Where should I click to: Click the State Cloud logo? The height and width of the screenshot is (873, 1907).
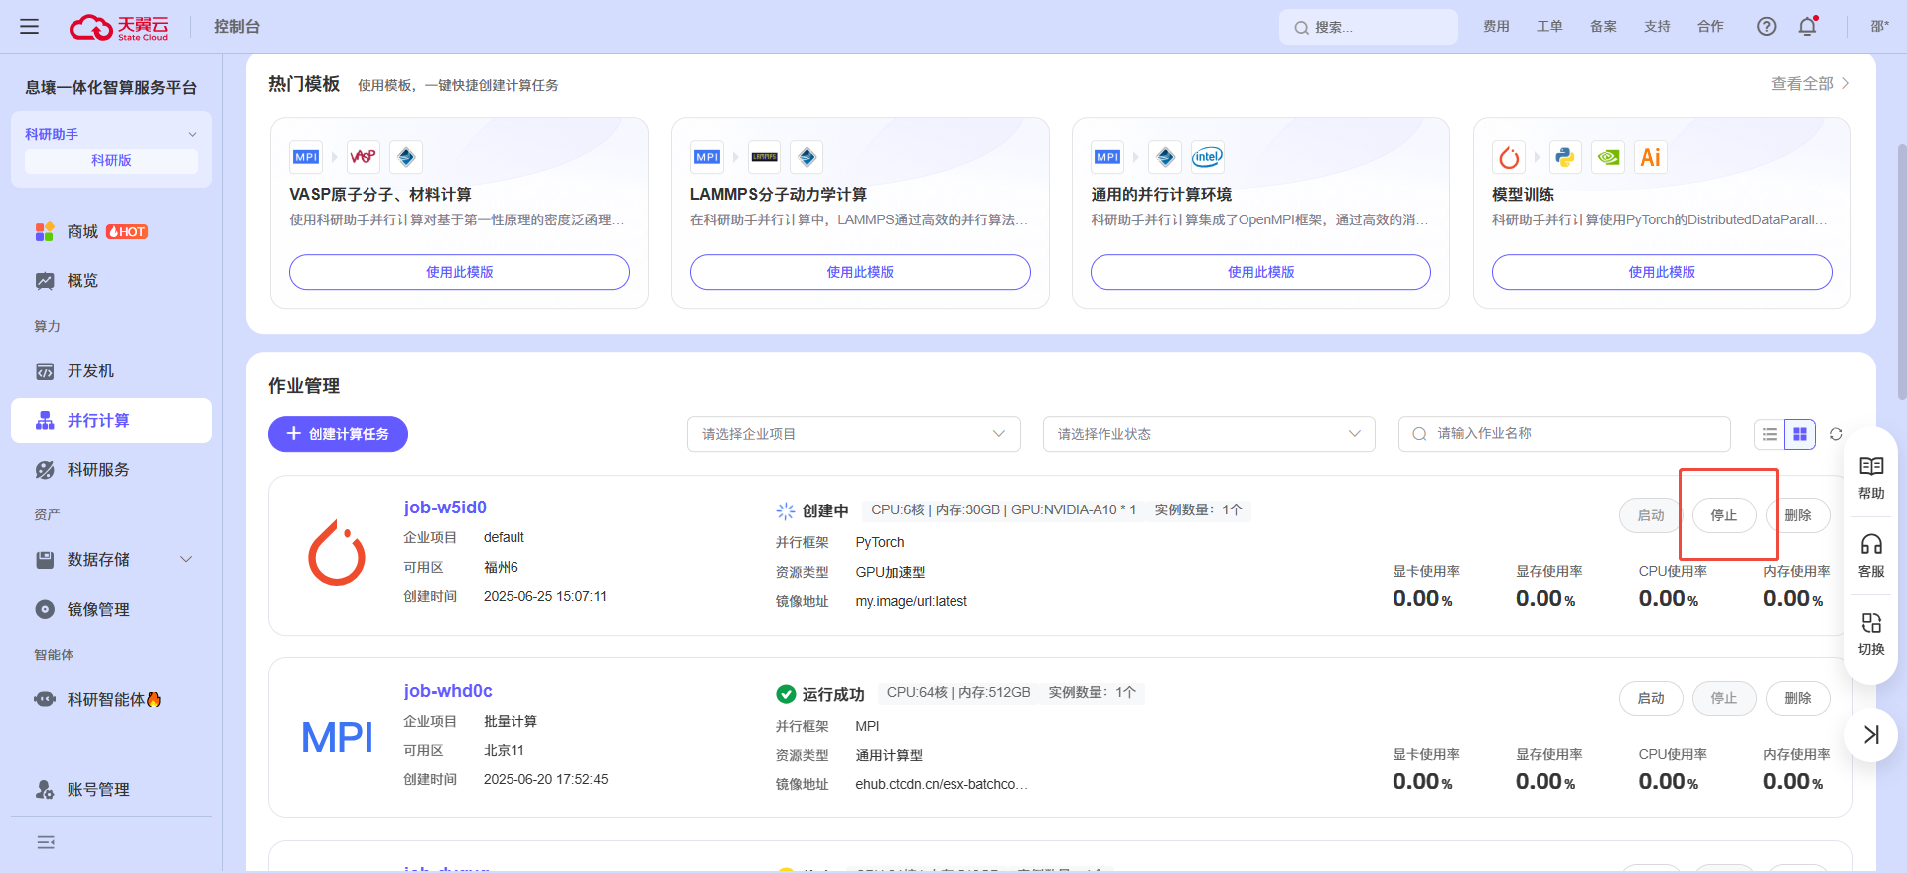(119, 27)
